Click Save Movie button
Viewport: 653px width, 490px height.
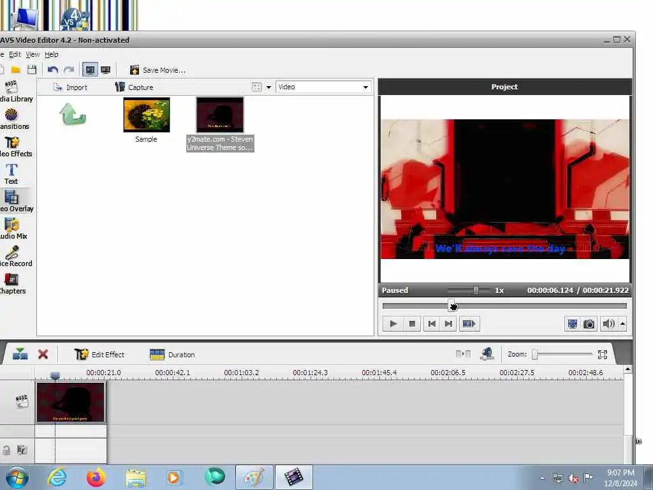pos(158,70)
